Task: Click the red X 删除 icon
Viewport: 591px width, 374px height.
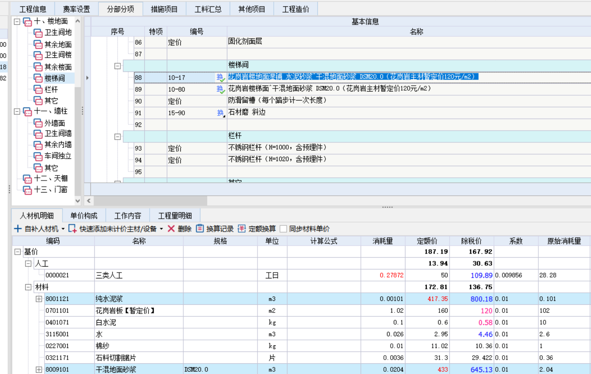Action: (171, 229)
